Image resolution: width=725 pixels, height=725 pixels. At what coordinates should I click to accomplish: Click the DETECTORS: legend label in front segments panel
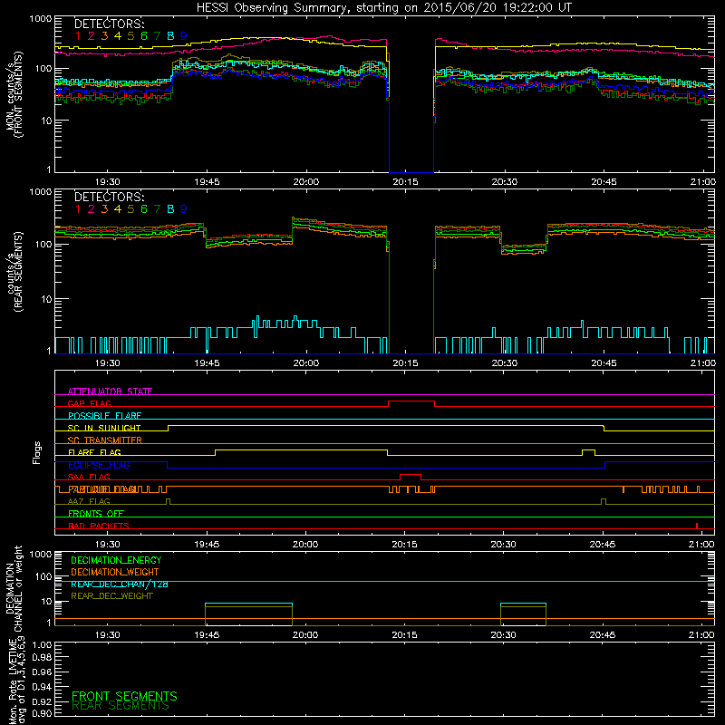point(109,24)
